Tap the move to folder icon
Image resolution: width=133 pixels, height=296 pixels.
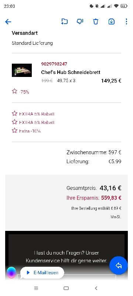coord(64,21)
